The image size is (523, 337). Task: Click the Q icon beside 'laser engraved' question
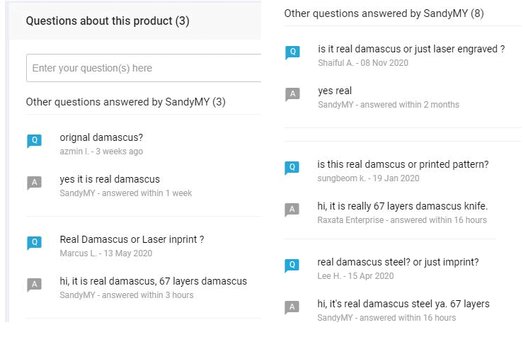tap(292, 52)
